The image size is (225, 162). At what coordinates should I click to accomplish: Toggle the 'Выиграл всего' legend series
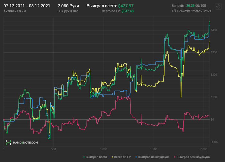[x=95, y=157]
